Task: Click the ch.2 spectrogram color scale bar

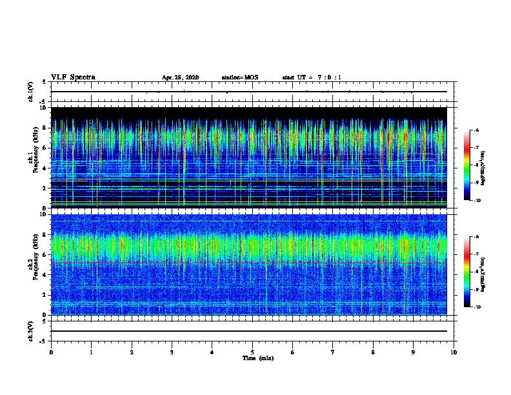Action: click(467, 272)
